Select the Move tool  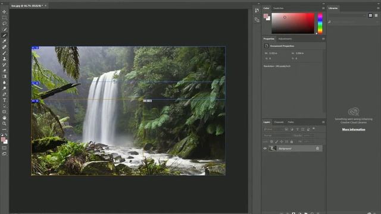click(4, 12)
